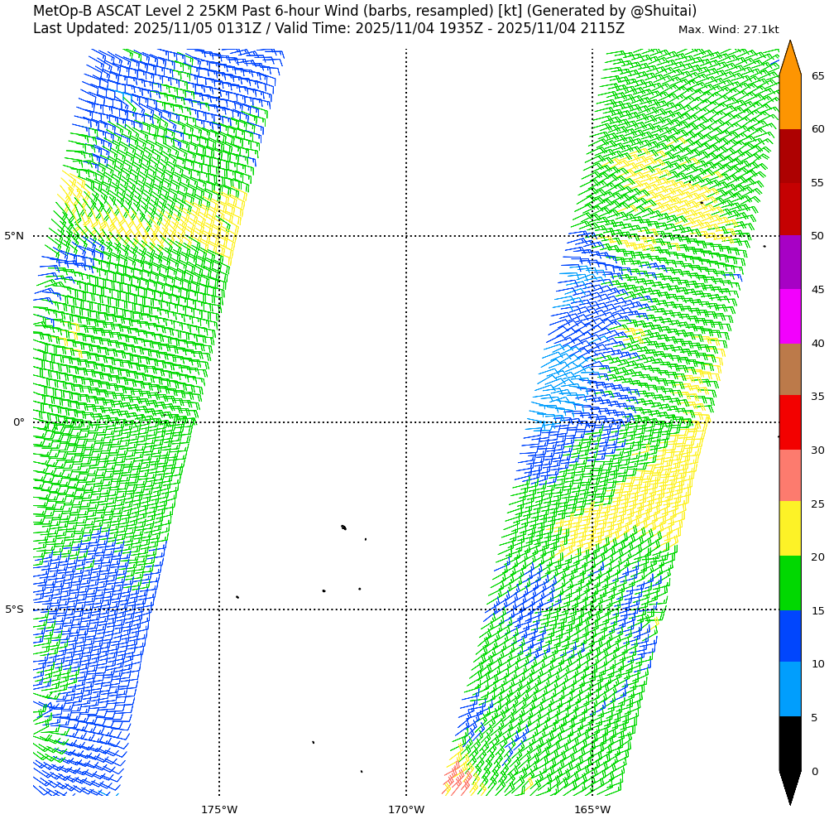829x819 pixels.
Task: Click the 5°N latitude axis label
Action: pyautogui.click(x=14, y=236)
